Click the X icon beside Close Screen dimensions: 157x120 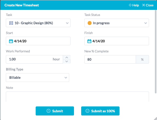click(x=144, y=5)
